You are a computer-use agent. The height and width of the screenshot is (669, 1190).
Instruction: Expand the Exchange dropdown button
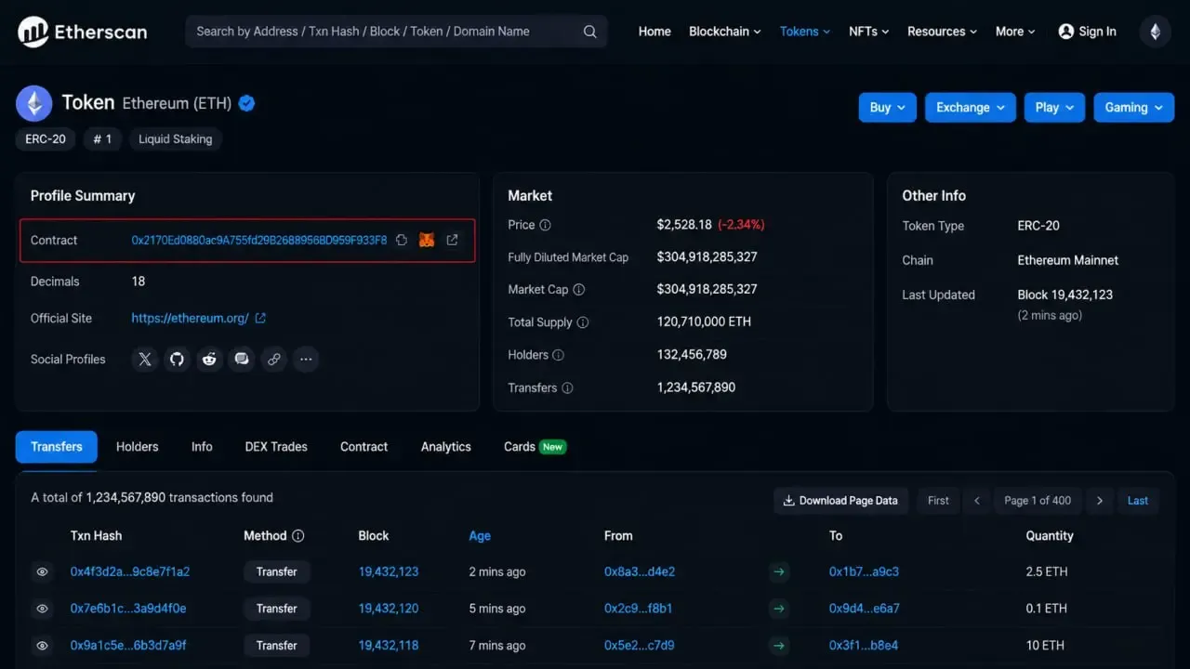pos(971,108)
